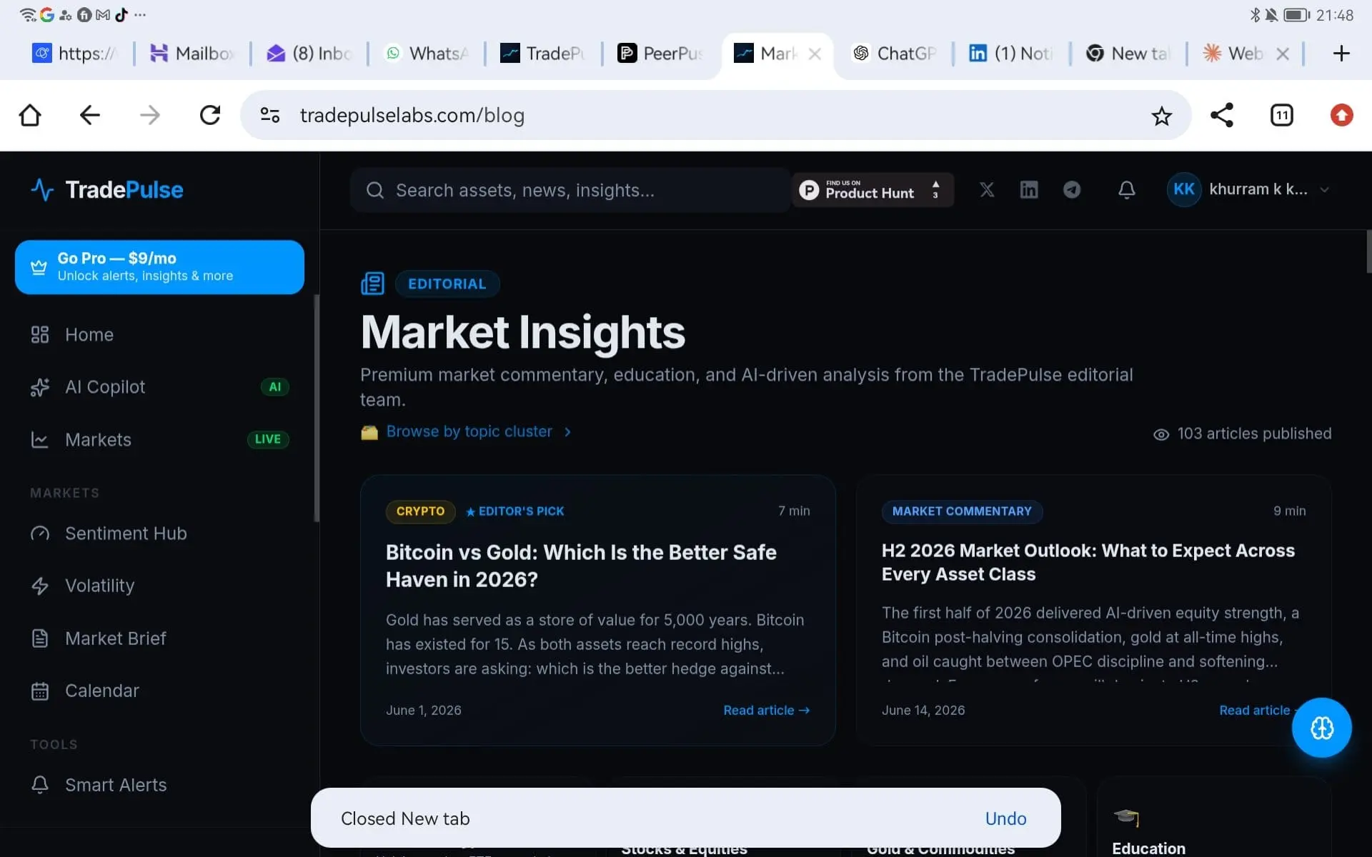Open the X (Twitter) social icon
Viewport: 1372px width, 857px height.
click(x=987, y=190)
